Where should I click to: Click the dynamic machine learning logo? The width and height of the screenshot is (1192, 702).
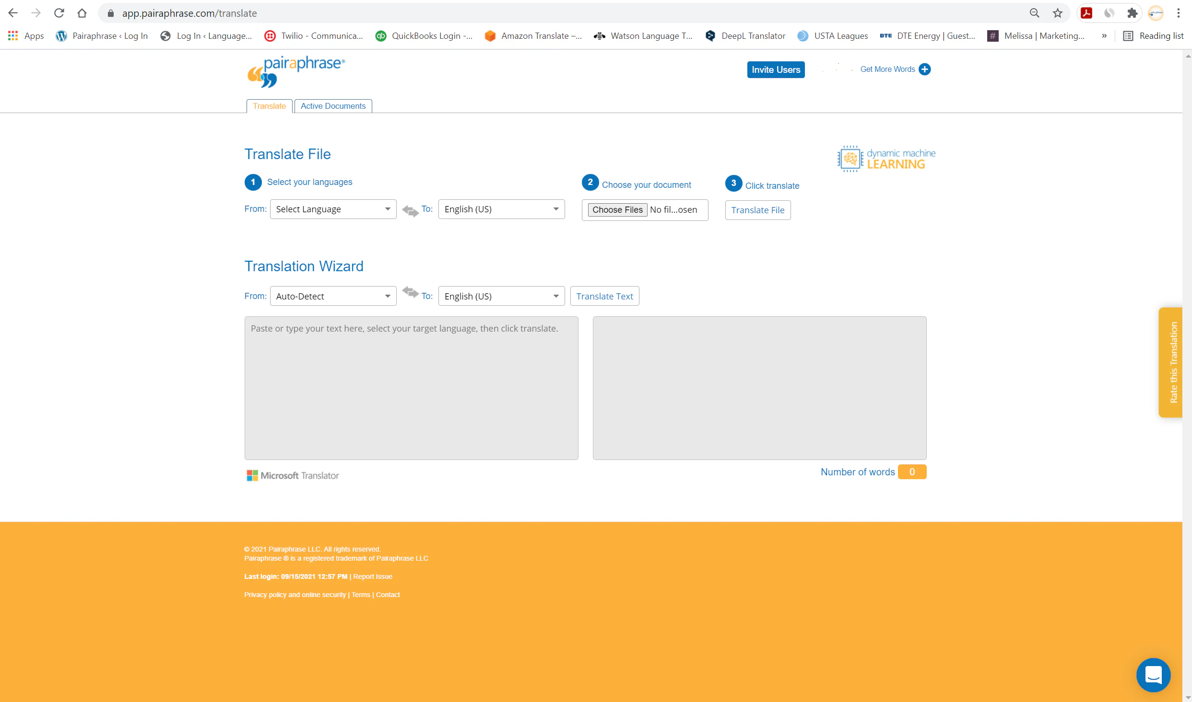pyautogui.click(x=886, y=159)
